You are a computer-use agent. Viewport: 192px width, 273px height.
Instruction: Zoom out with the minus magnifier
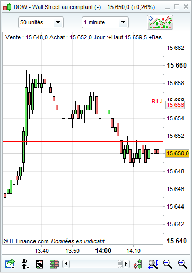pos(168,264)
